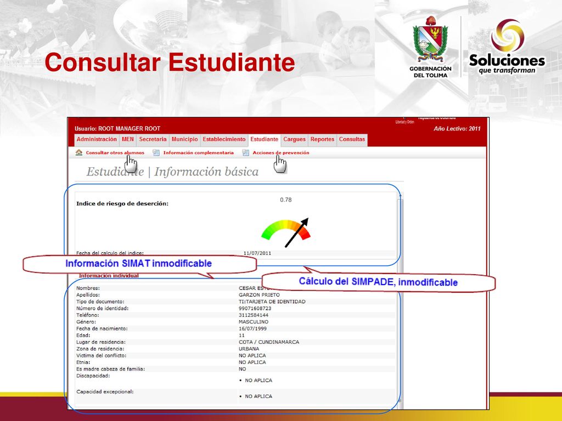Open the MEN tab

[x=127, y=139]
